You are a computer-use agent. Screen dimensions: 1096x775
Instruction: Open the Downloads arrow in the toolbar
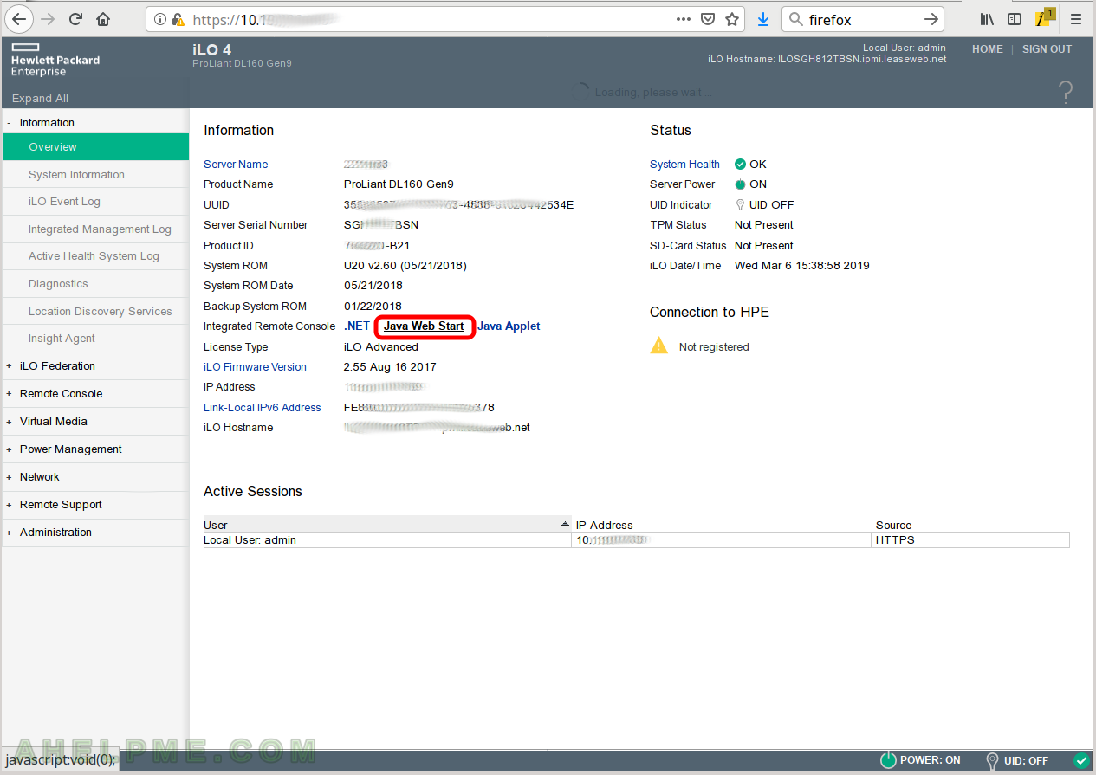[x=763, y=19]
